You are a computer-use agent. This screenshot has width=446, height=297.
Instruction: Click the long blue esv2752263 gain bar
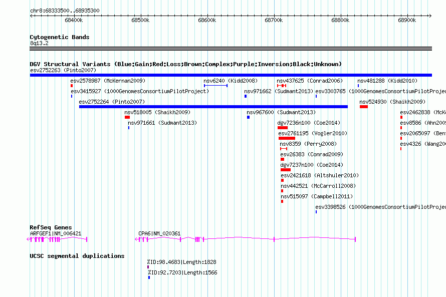(x=231, y=75)
